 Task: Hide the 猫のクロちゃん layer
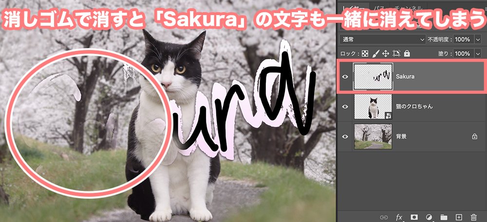(345, 106)
